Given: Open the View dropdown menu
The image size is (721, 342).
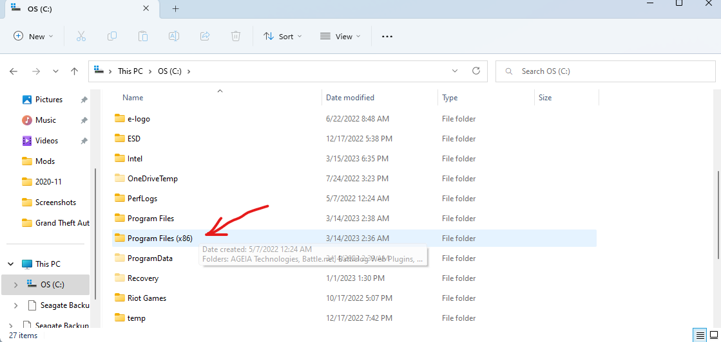Looking at the screenshot, I should tap(340, 36).
